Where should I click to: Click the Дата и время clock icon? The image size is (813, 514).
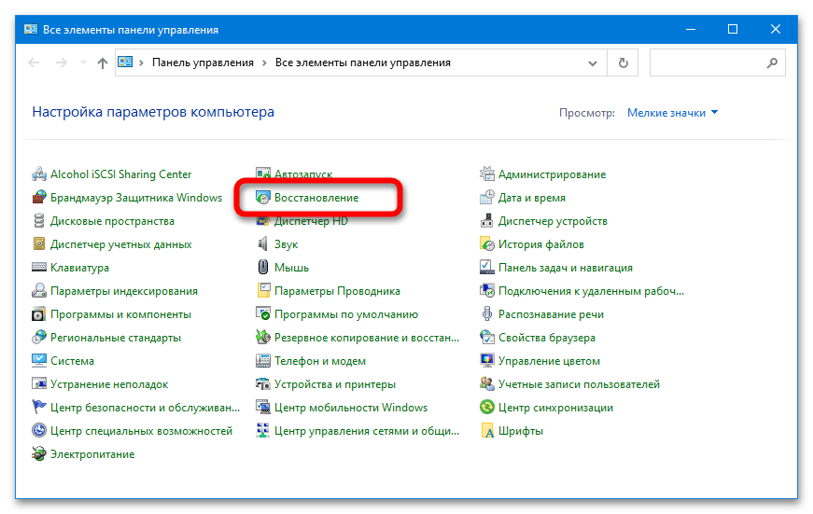(x=487, y=198)
